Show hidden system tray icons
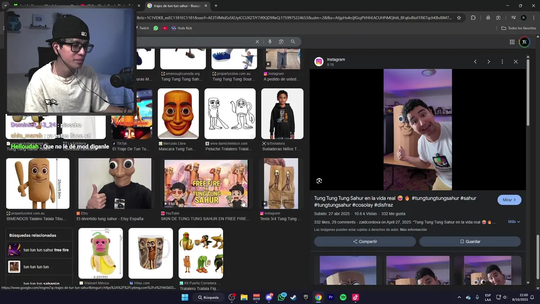 pos(459,297)
